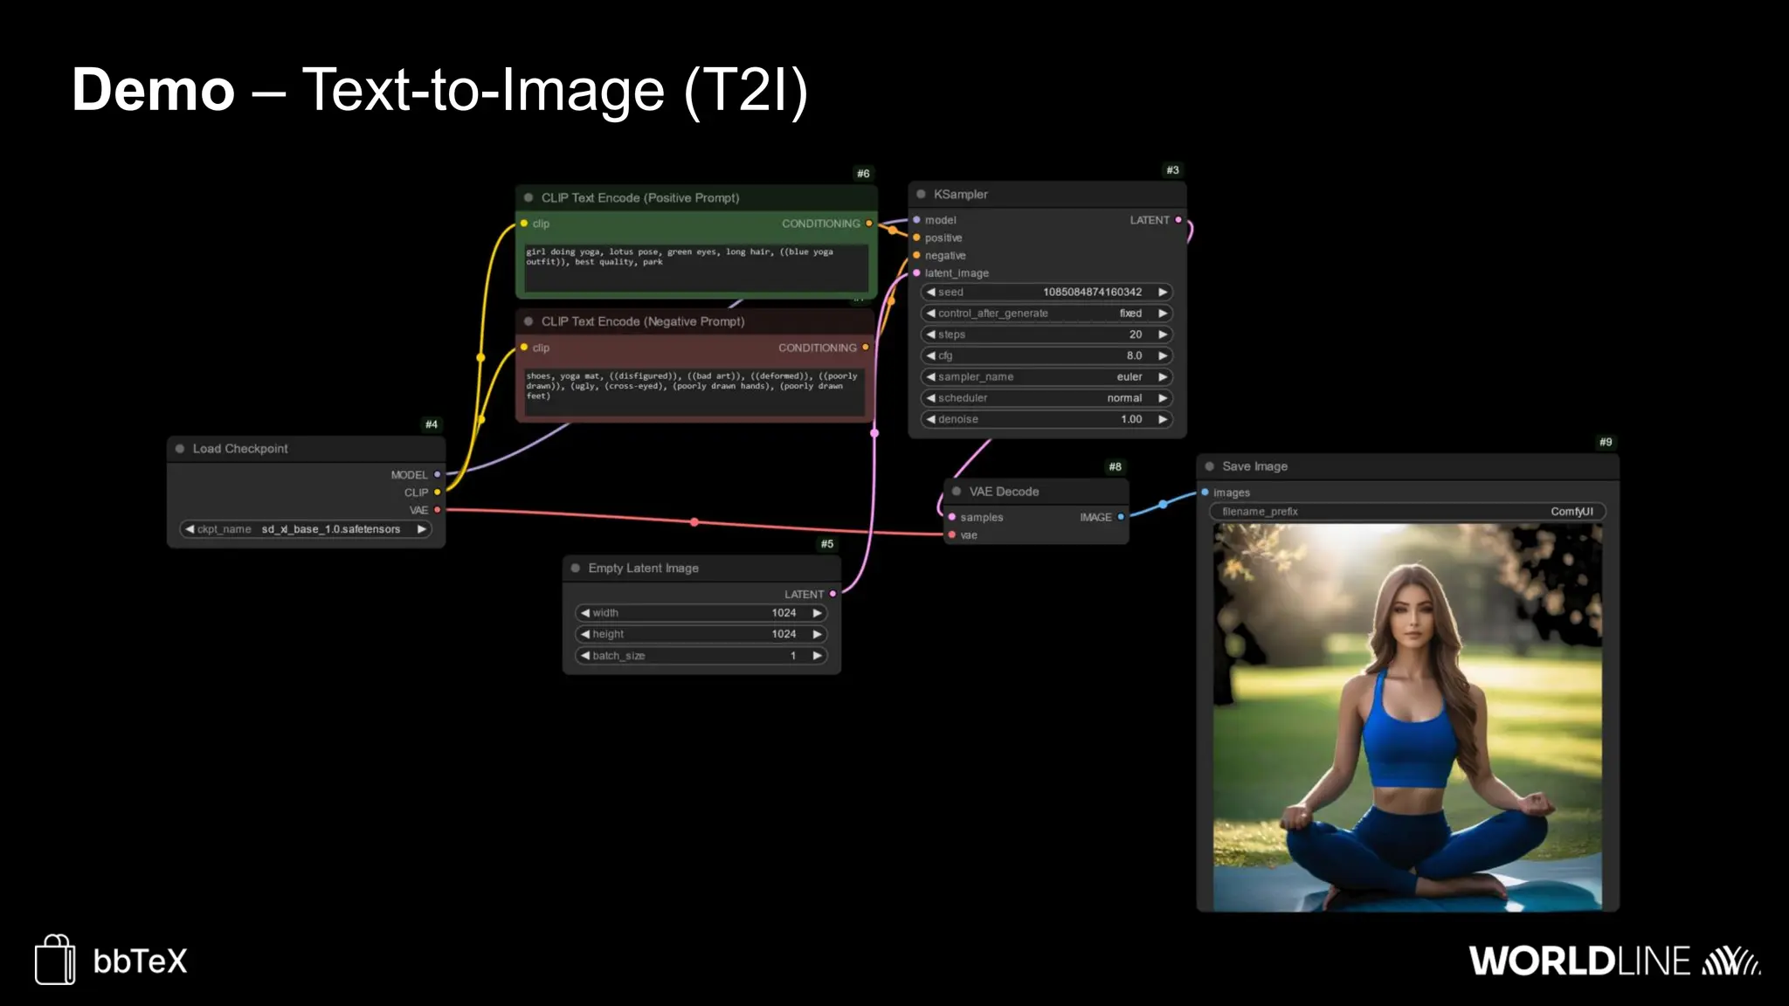Click the filename_prefix ComfyUI field

pyautogui.click(x=1406, y=512)
